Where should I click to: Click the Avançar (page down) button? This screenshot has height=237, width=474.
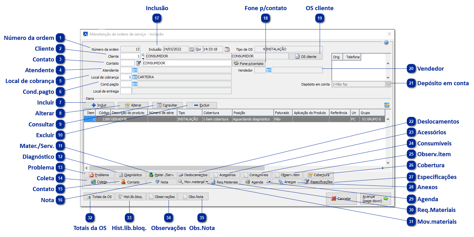(375, 199)
